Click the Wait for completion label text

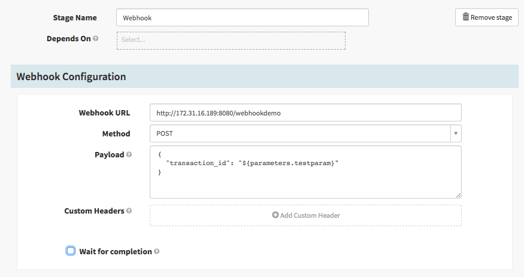115,252
